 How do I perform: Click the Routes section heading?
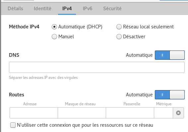coord(17,95)
